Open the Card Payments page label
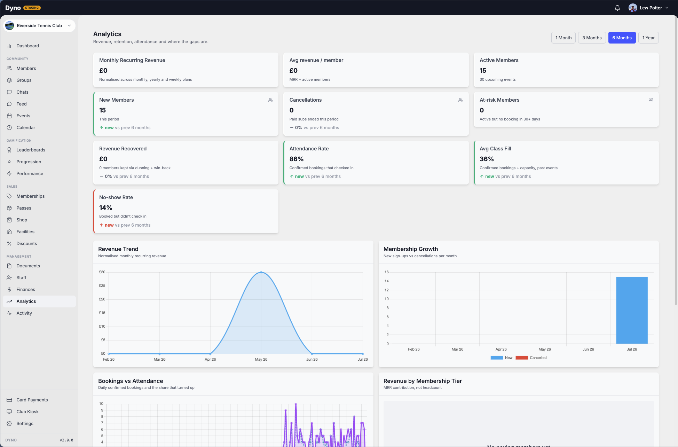This screenshot has width=678, height=447. pos(32,400)
